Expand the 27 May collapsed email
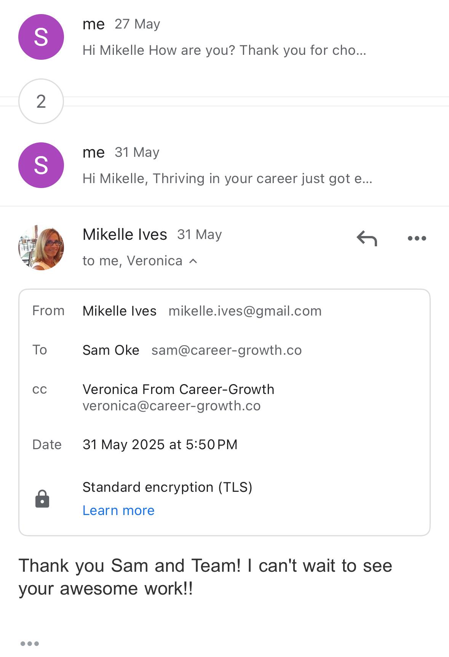Screen dimensions: 449x657 coord(224,50)
